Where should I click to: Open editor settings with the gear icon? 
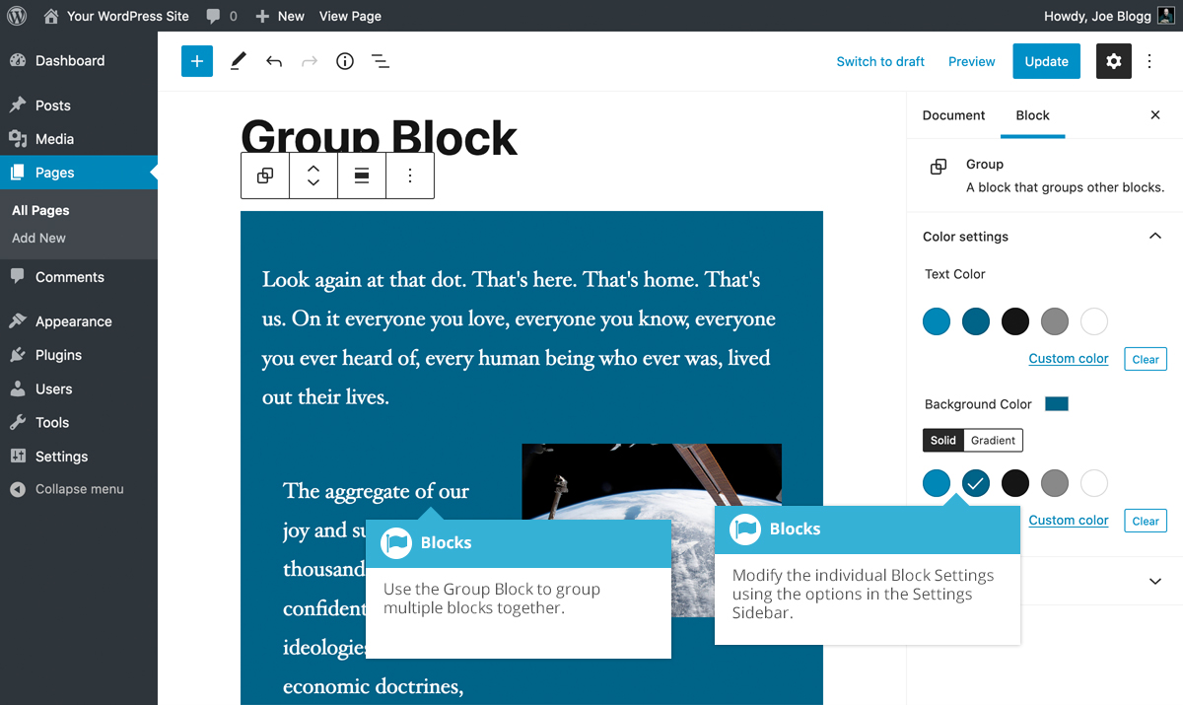pos(1113,61)
